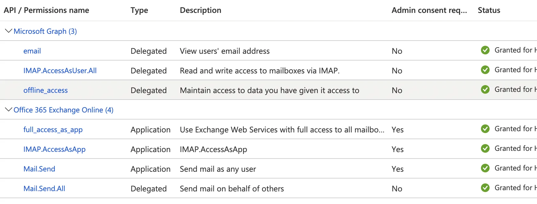Collapse Office 365 Exchange Online group

[9, 110]
